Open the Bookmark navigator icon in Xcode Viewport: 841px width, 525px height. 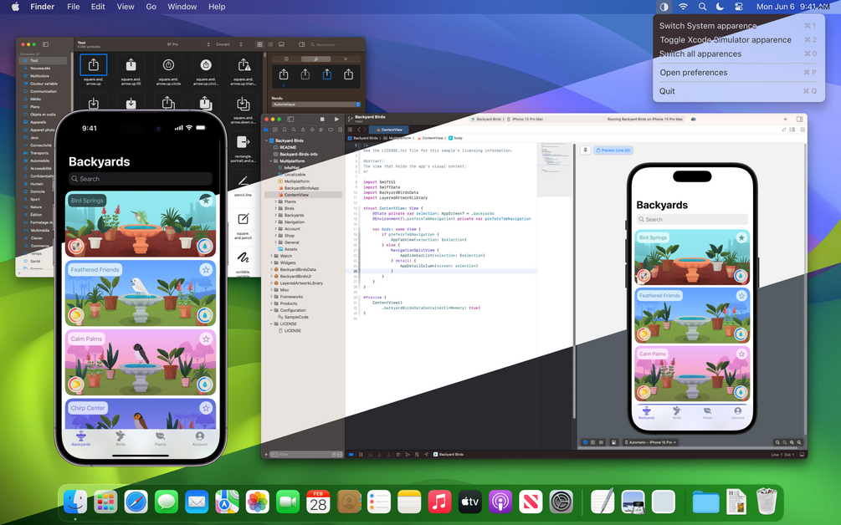point(285,130)
